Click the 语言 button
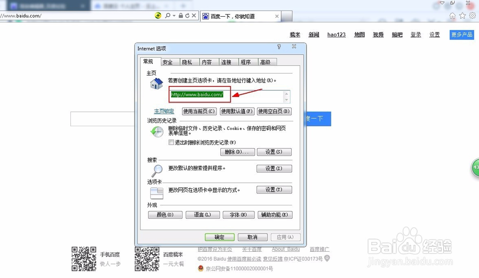Viewport: 479px width, 278px height. tap(203, 215)
